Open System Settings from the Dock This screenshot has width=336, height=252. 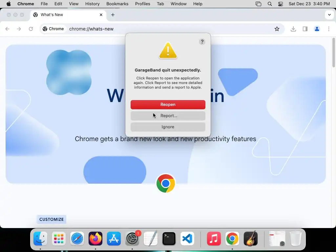(132, 239)
